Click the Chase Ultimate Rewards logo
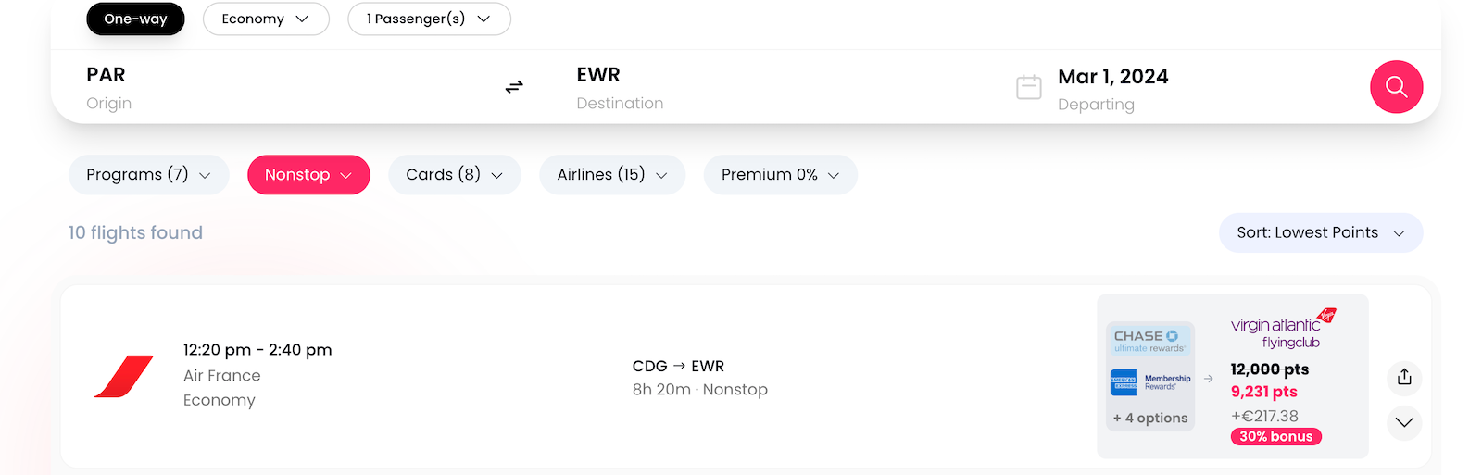This screenshot has width=1482, height=475. [1149, 341]
